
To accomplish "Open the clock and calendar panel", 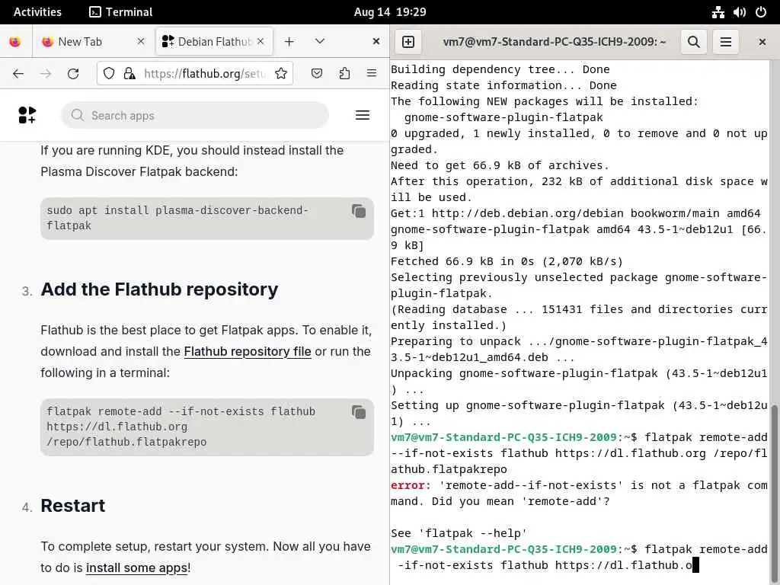I will click(x=390, y=12).
